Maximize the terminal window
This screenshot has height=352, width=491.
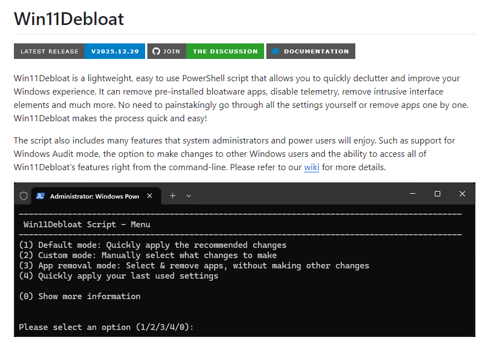point(438,194)
